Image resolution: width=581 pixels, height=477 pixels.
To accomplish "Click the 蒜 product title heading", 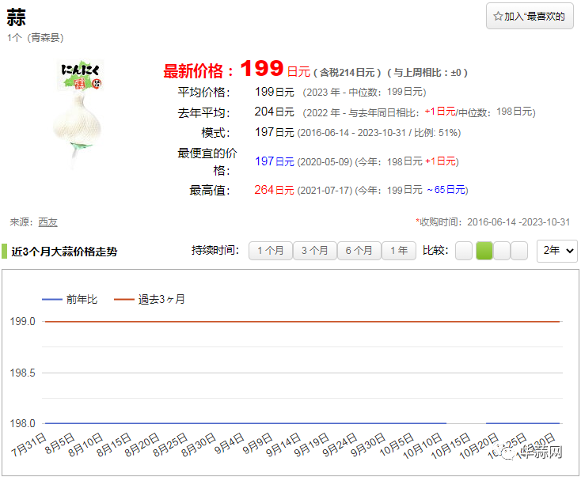I will (16, 19).
